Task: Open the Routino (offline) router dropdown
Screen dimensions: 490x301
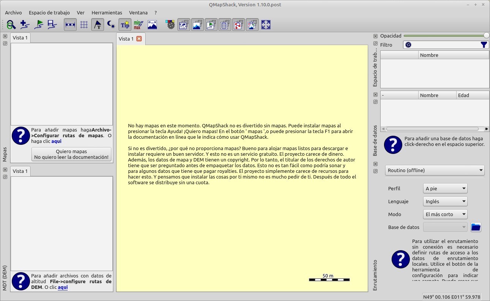Action: 435,171
